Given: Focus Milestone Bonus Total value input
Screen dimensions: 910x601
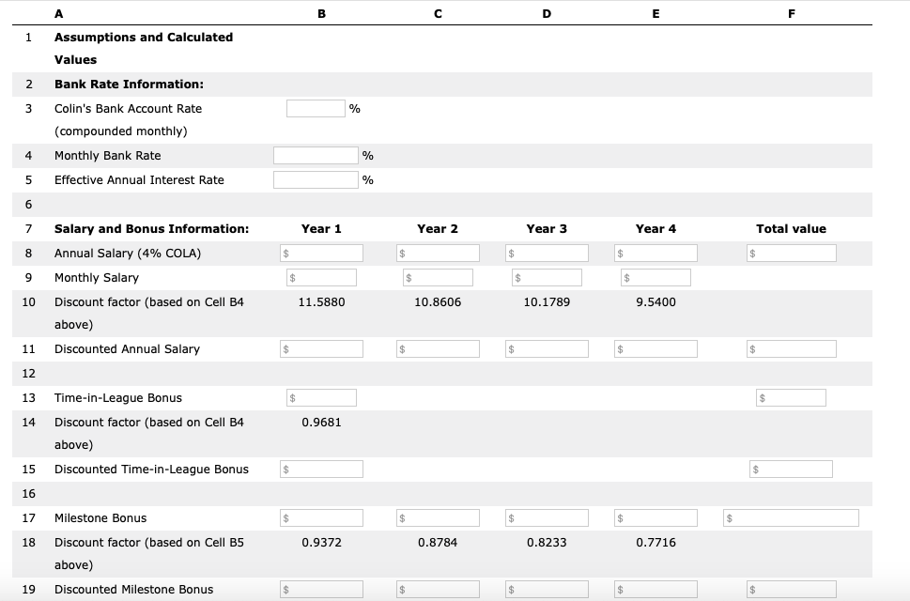Looking at the screenshot, I should 791,517.
